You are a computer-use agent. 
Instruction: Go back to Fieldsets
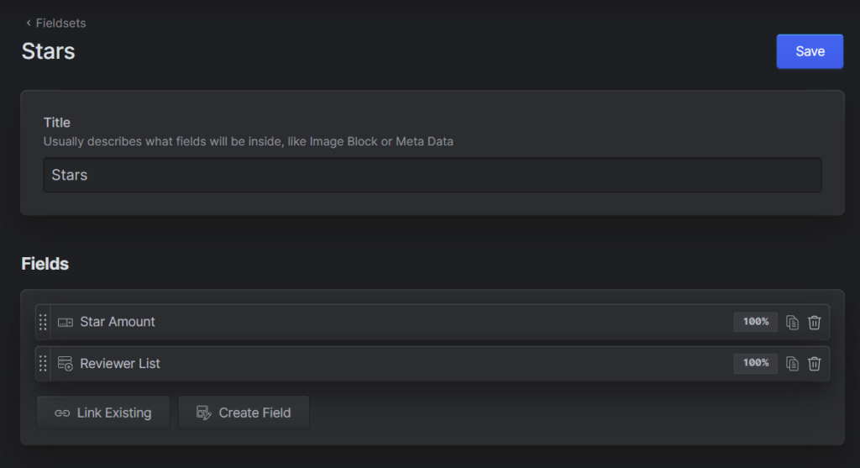pyautogui.click(x=56, y=23)
